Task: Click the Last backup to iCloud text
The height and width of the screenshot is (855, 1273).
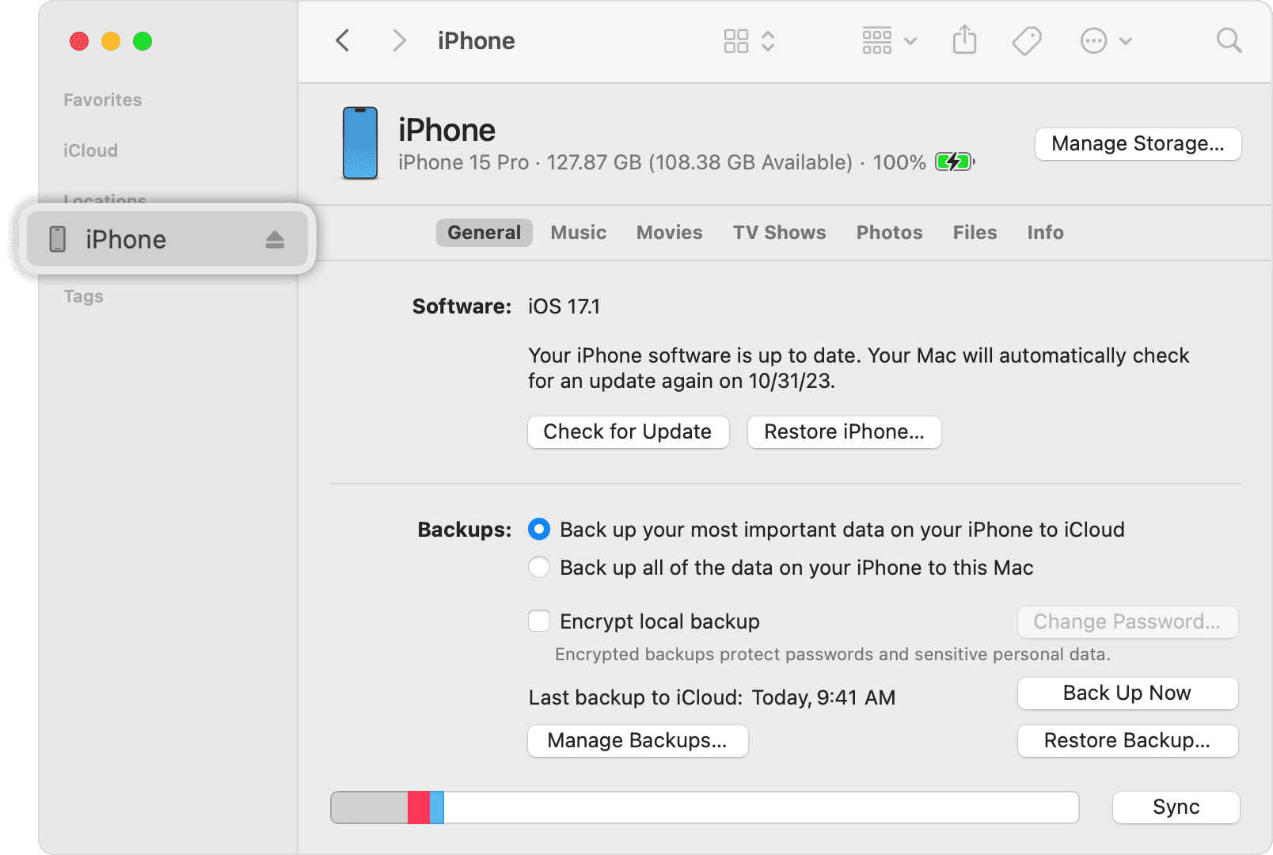Action: click(712, 697)
